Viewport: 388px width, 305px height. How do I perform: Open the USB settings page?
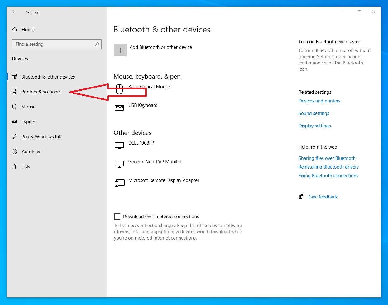[26, 167]
